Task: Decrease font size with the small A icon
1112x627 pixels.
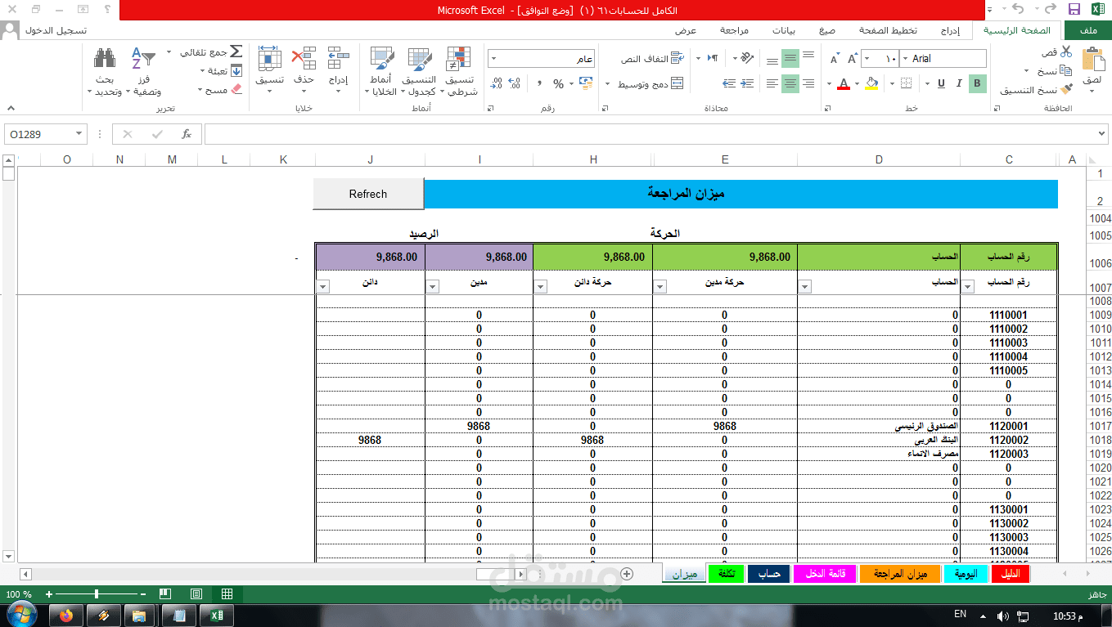Action: (835, 59)
